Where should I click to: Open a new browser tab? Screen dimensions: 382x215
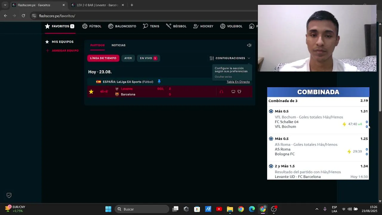pyautogui.click(x=132, y=5)
